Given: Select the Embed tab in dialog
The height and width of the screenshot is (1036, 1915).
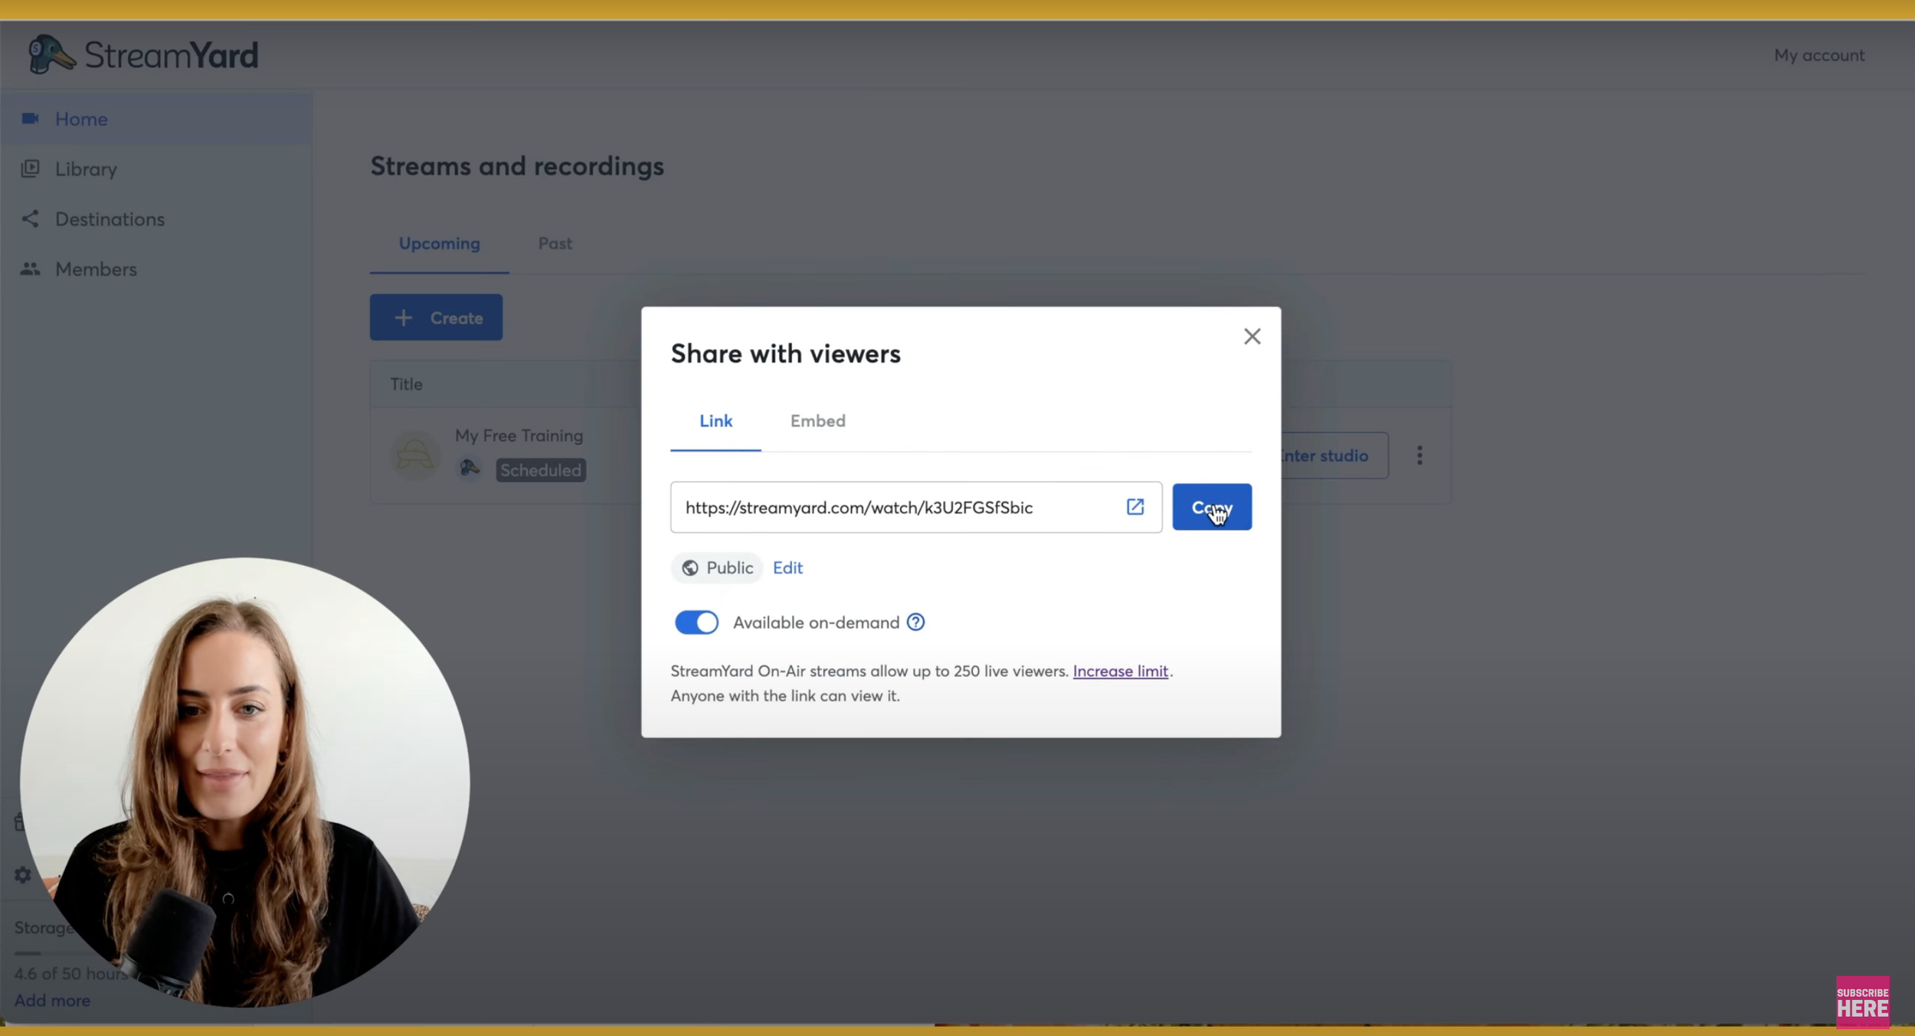Looking at the screenshot, I should (817, 421).
